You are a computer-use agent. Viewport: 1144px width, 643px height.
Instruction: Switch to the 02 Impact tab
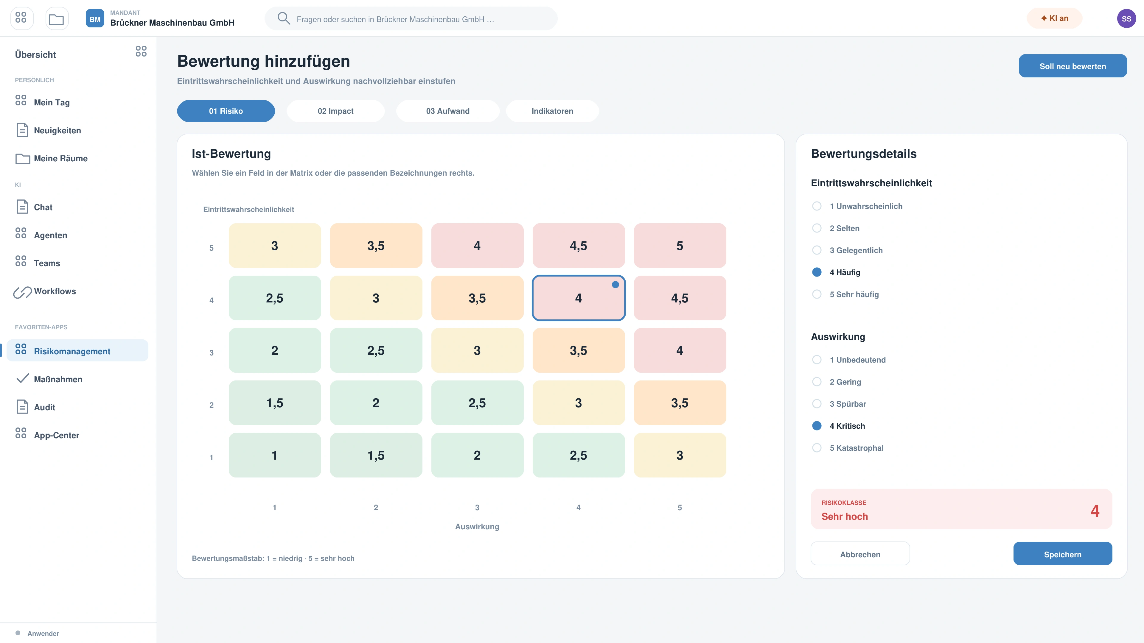click(335, 111)
